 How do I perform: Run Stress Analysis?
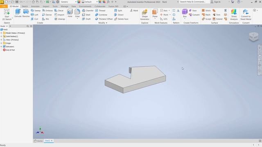(x=234, y=15)
